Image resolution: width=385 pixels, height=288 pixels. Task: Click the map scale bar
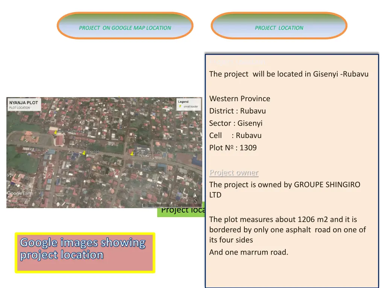172,206
